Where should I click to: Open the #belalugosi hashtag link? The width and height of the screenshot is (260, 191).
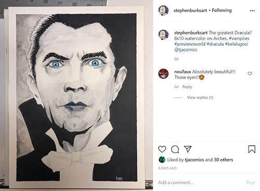coord(236,44)
